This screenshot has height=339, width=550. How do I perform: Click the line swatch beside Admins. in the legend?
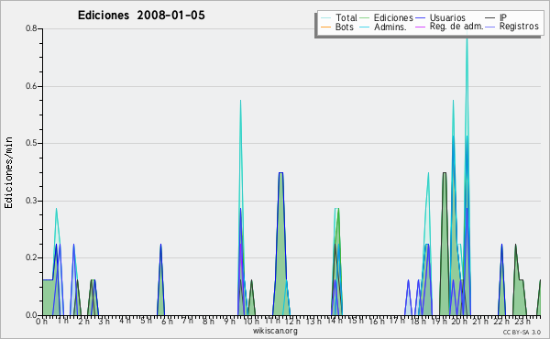pos(365,27)
